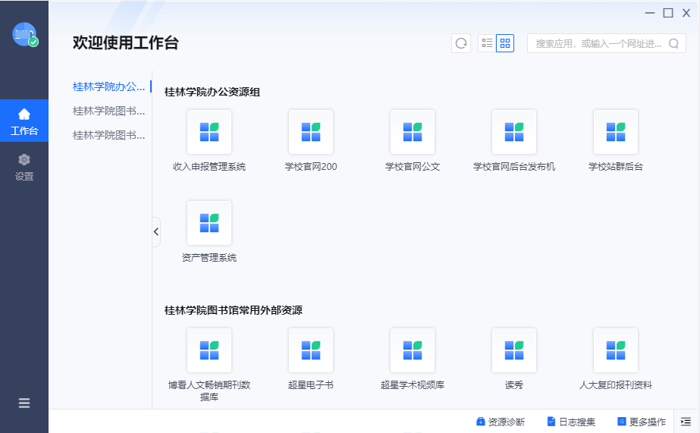Screen dimensions: 700x433
Task: Launch the 学校站群后台 app
Action: (615, 133)
